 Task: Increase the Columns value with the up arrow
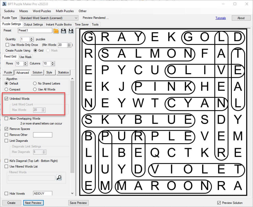(x=53, y=62)
